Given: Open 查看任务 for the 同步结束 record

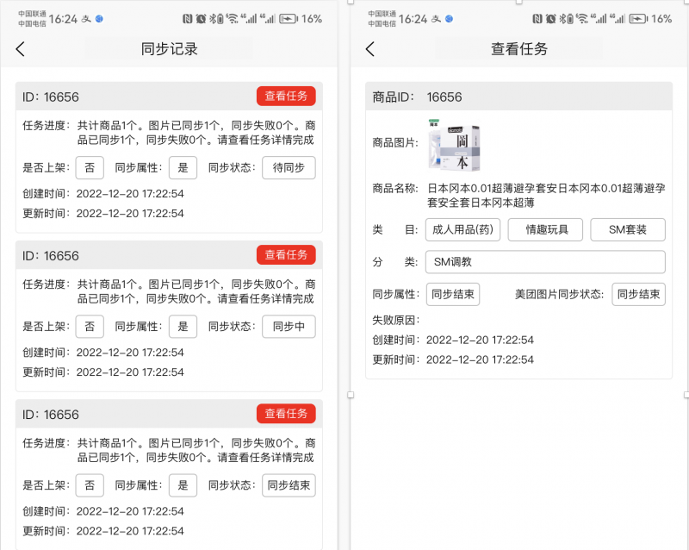Looking at the screenshot, I should click(286, 414).
